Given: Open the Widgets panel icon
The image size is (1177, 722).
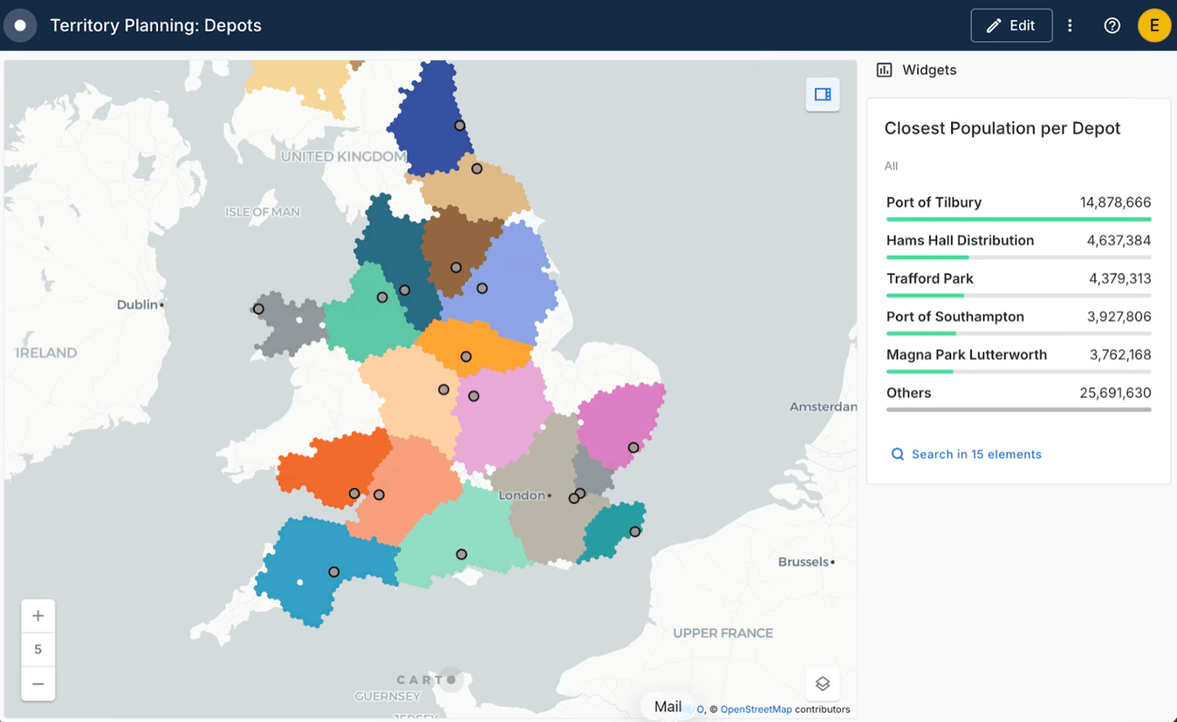Looking at the screenshot, I should pyautogui.click(x=883, y=70).
